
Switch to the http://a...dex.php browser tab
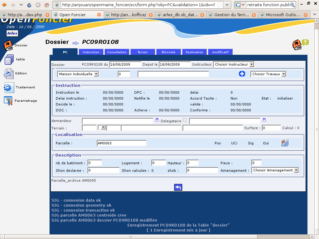pos(26,15)
